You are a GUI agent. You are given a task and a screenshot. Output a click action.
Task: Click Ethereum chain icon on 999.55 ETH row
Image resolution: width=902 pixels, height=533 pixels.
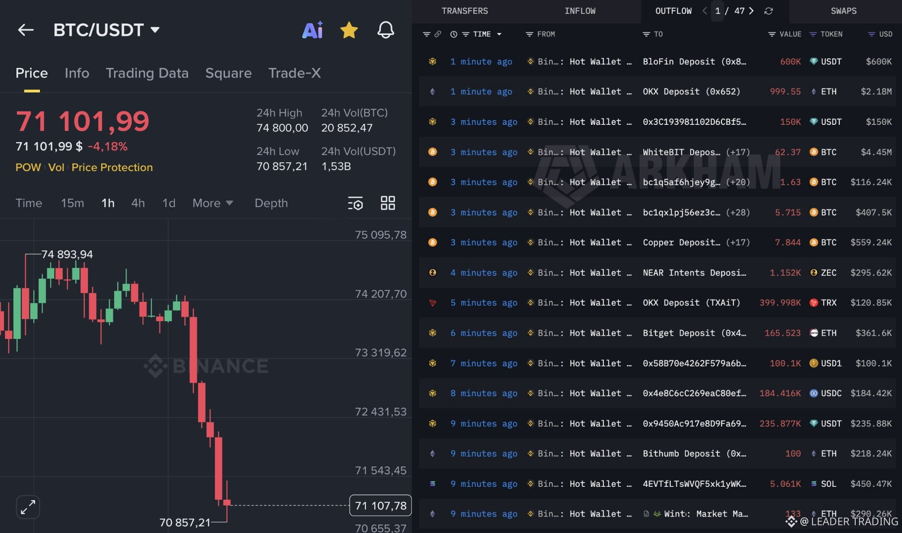point(432,91)
